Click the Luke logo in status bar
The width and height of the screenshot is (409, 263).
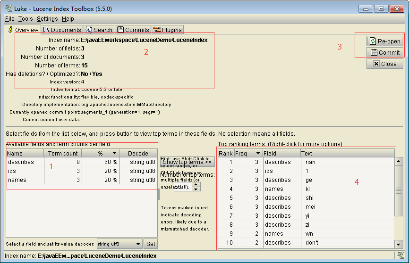click(x=400, y=255)
